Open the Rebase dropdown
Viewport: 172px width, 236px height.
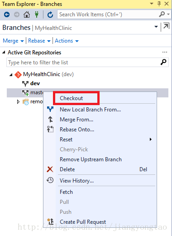39,41
